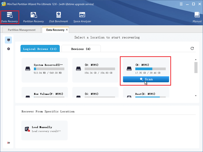Close the Data Recovery tab
The width and height of the screenshot is (203, 152).
coord(67,30)
